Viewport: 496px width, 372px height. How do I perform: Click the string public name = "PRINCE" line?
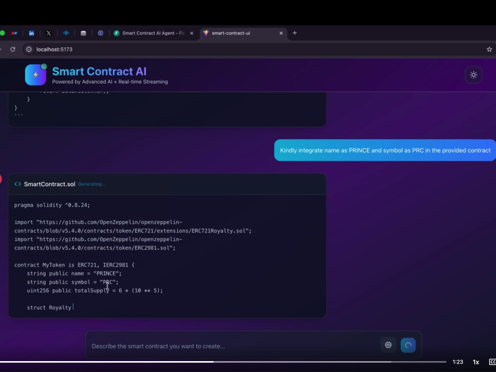[x=74, y=273]
